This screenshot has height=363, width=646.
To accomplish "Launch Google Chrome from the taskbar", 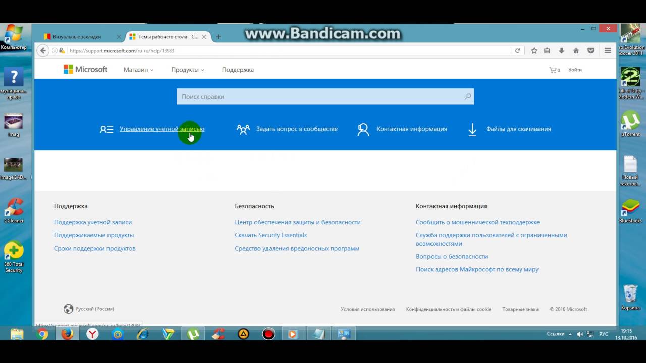I will (42, 334).
